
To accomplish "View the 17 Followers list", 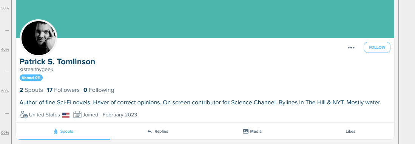I will tap(63, 90).
